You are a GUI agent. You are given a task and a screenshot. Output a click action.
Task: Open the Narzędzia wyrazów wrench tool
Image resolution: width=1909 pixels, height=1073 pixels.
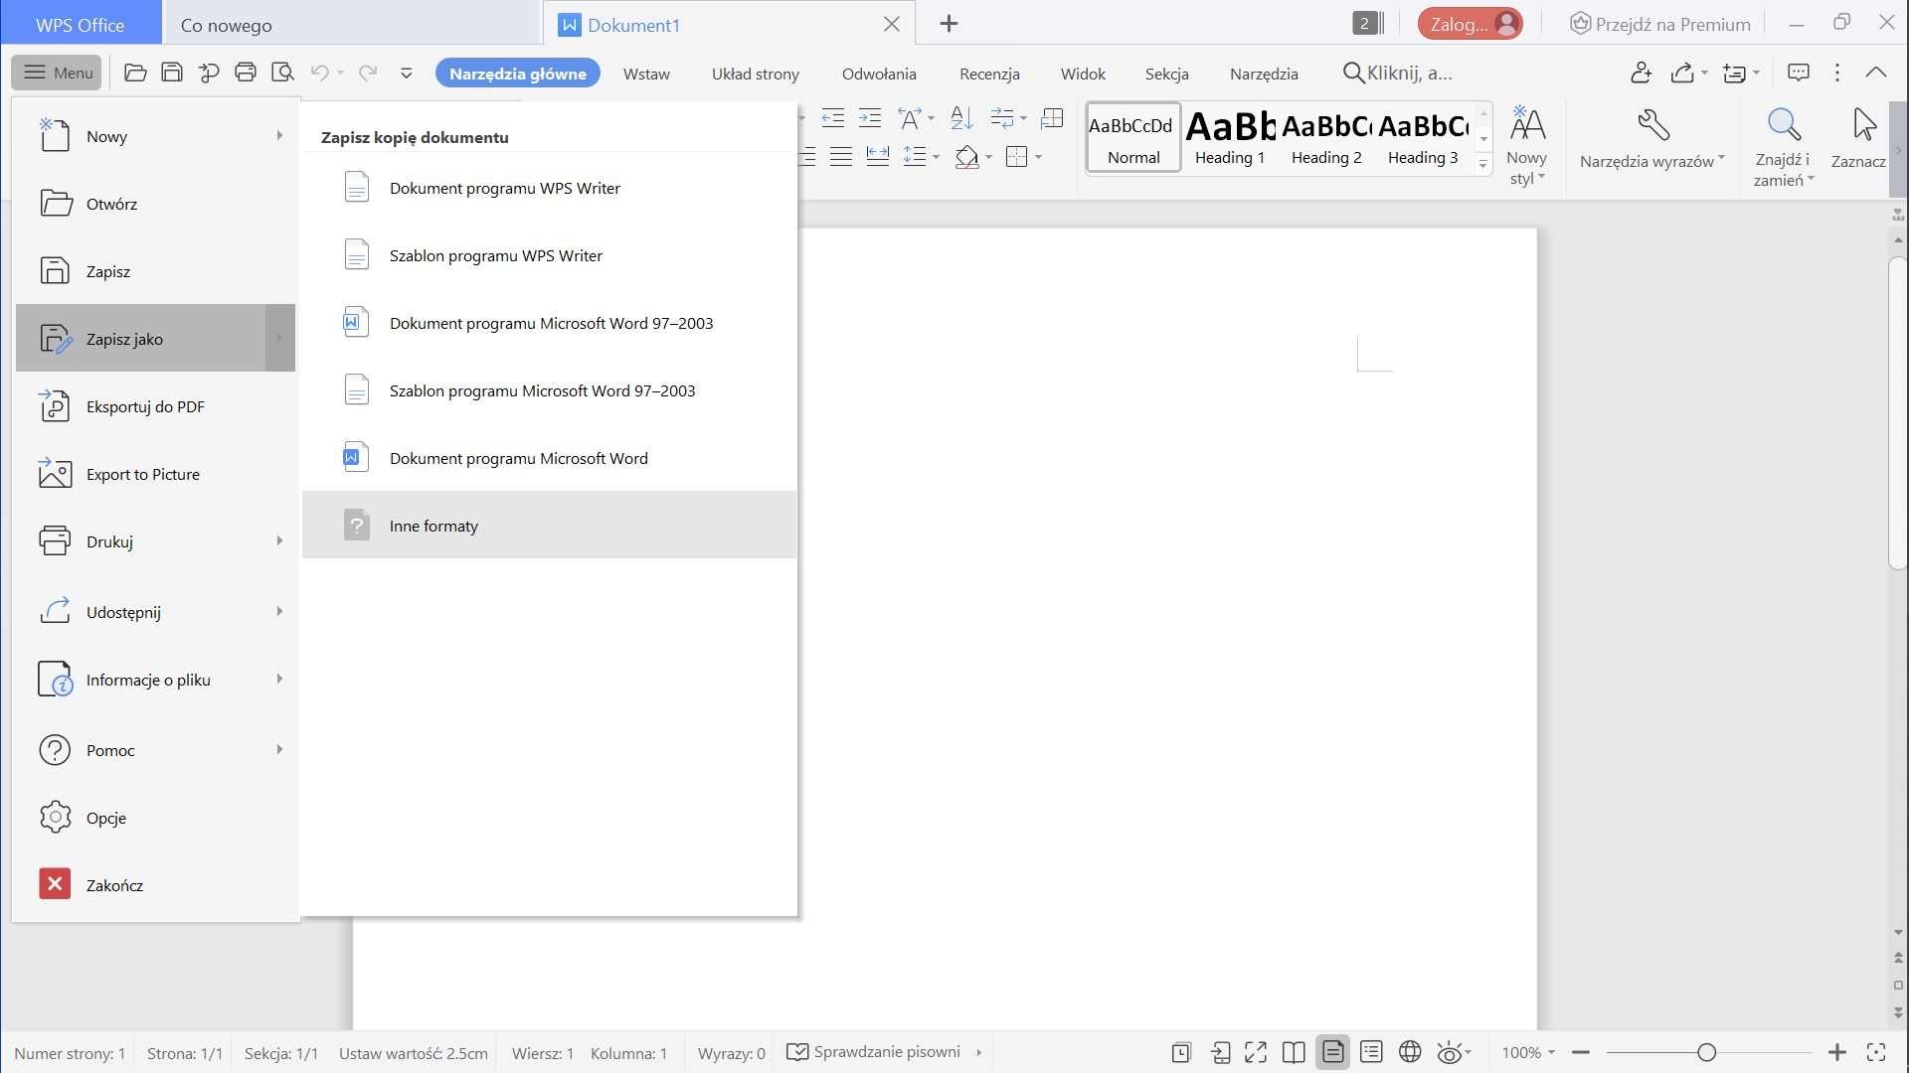pyautogui.click(x=1652, y=126)
